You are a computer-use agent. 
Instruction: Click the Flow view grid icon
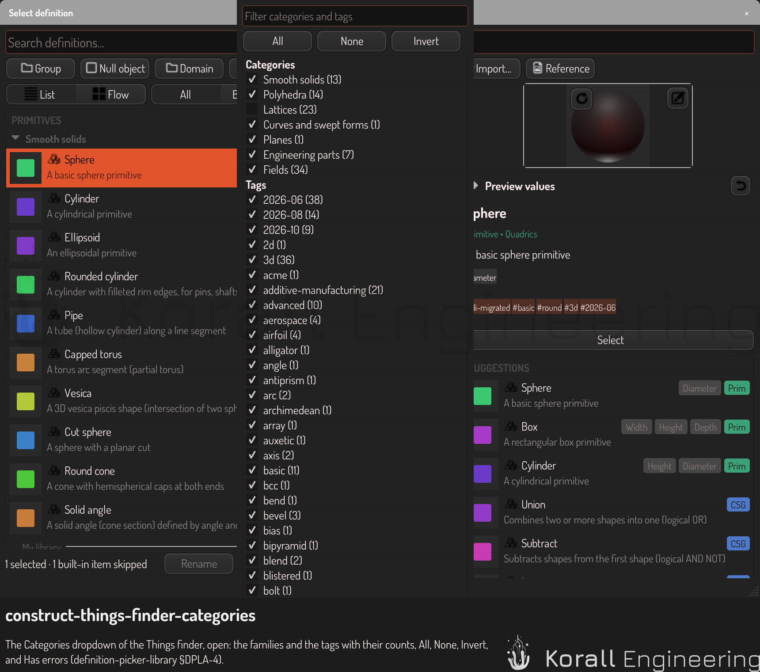pyautogui.click(x=99, y=94)
